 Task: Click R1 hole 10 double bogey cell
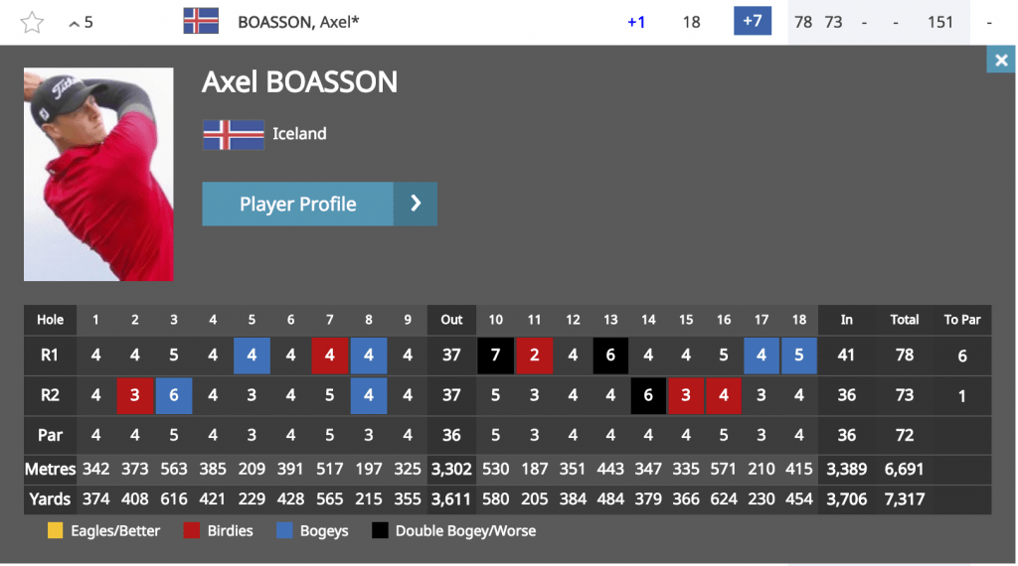click(495, 355)
